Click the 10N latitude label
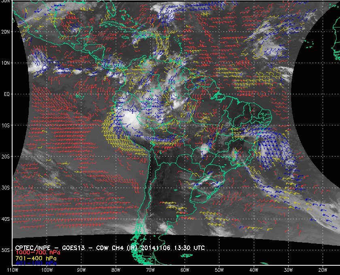Image resolution: width=340 pixels, height=275 pixels. click(x=5, y=63)
